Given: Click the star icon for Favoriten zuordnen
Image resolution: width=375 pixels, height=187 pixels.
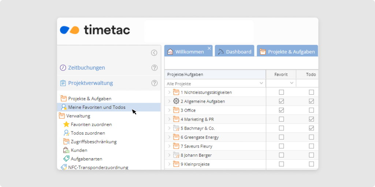Looking at the screenshot, I should [x=66, y=125].
